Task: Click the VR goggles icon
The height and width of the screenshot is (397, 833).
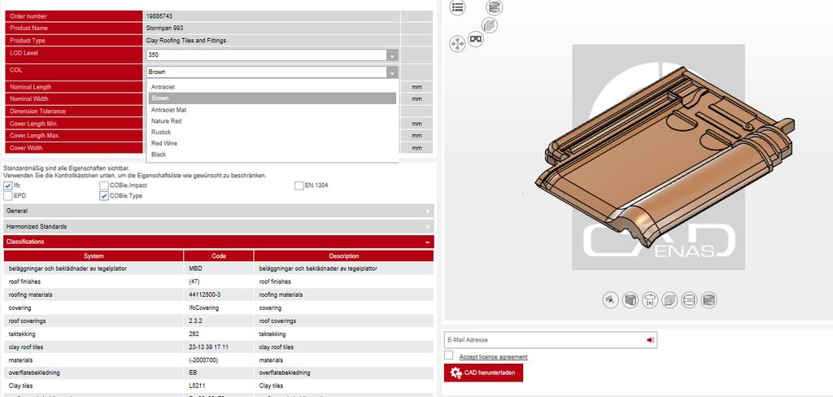Action: coord(476,39)
